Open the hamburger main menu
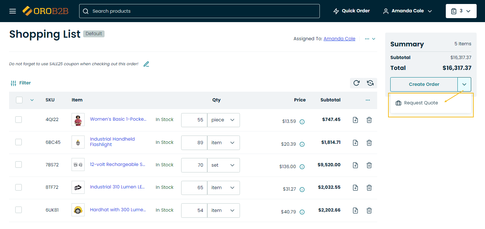The width and height of the screenshot is (485, 229). [x=13, y=11]
